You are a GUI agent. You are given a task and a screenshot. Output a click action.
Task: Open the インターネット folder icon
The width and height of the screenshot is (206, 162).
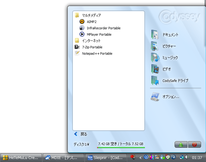[x=77, y=40]
